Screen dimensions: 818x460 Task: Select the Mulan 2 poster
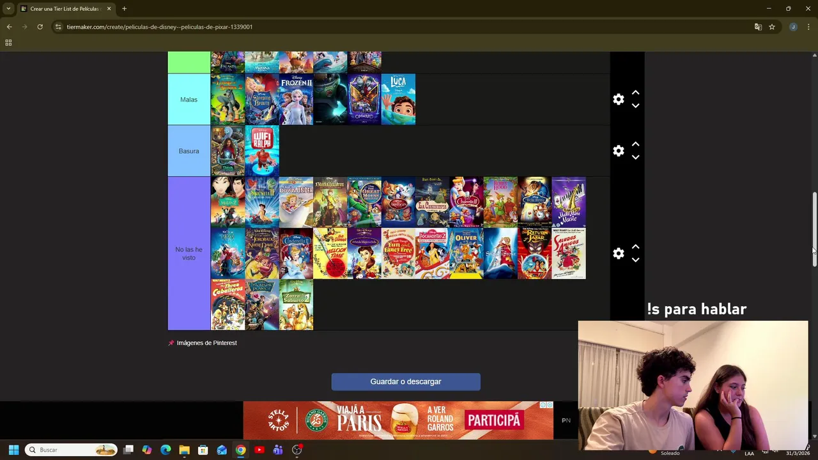point(228,202)
